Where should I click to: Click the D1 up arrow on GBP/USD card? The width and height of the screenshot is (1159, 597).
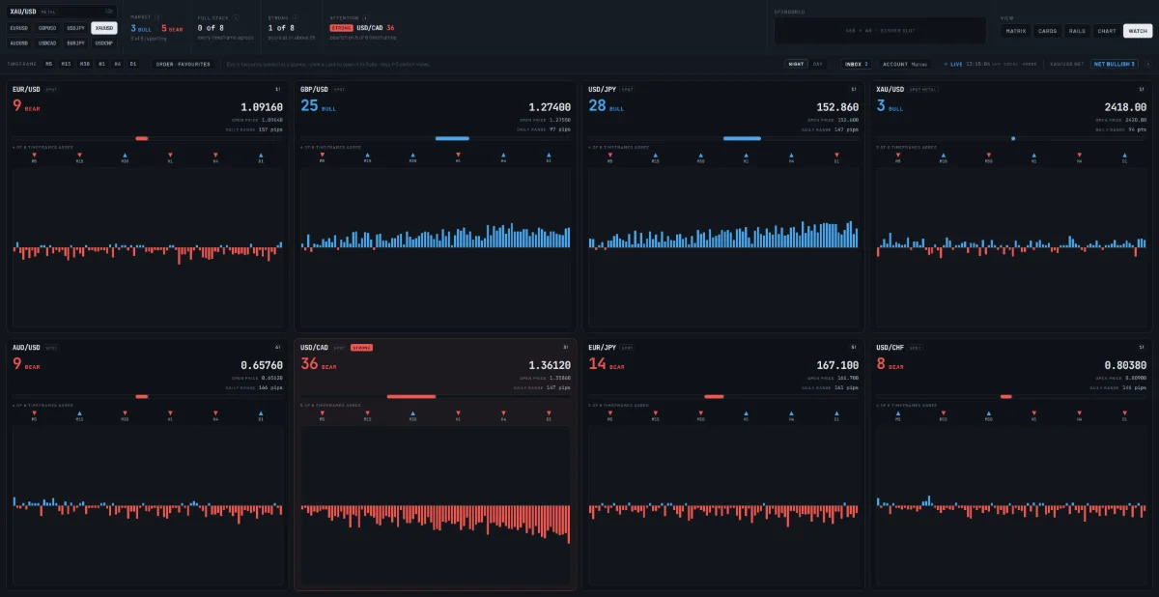[549, 155]
